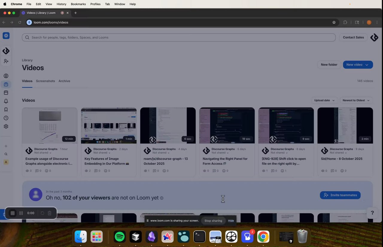The width and height of the screenshot is (383, 247).
Task: Open the Meetings calendar icon in sidebar
Action: (6, 93)
